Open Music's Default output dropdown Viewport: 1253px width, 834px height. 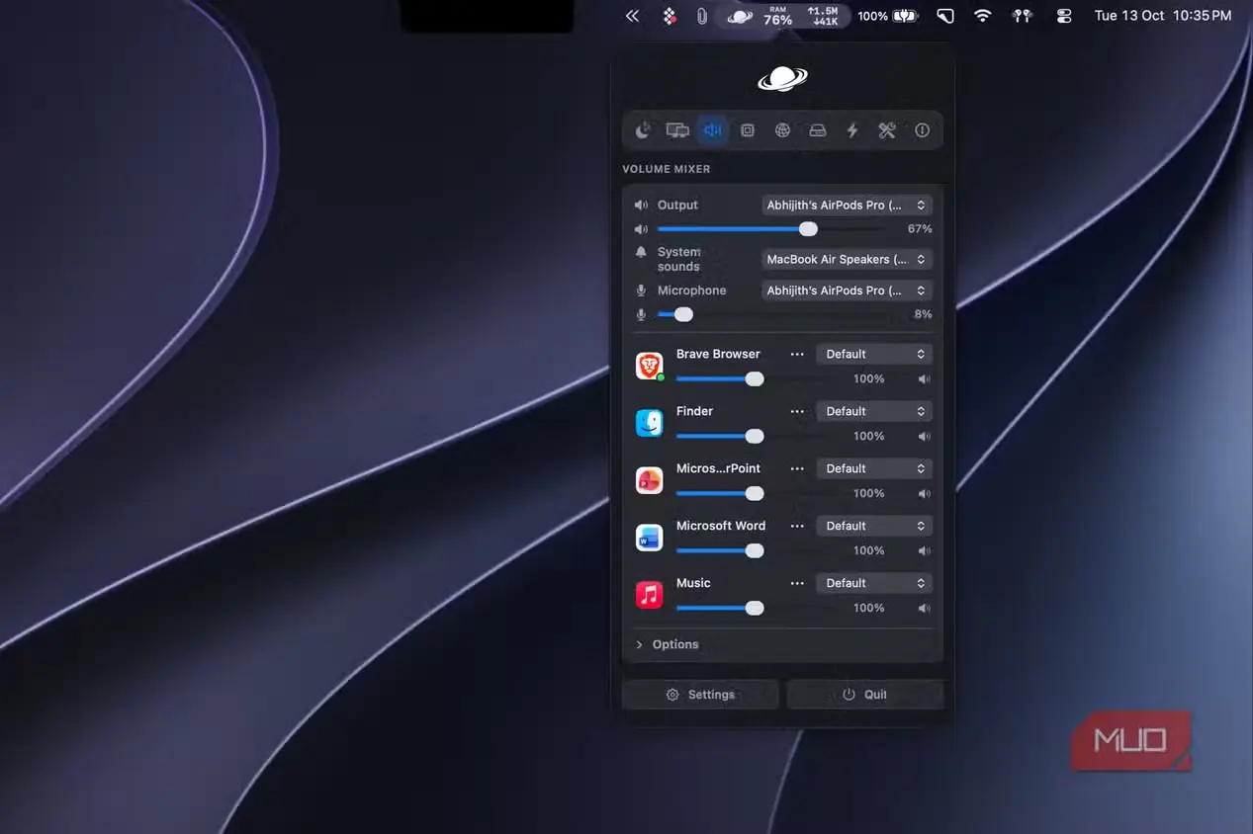(874, 583)
